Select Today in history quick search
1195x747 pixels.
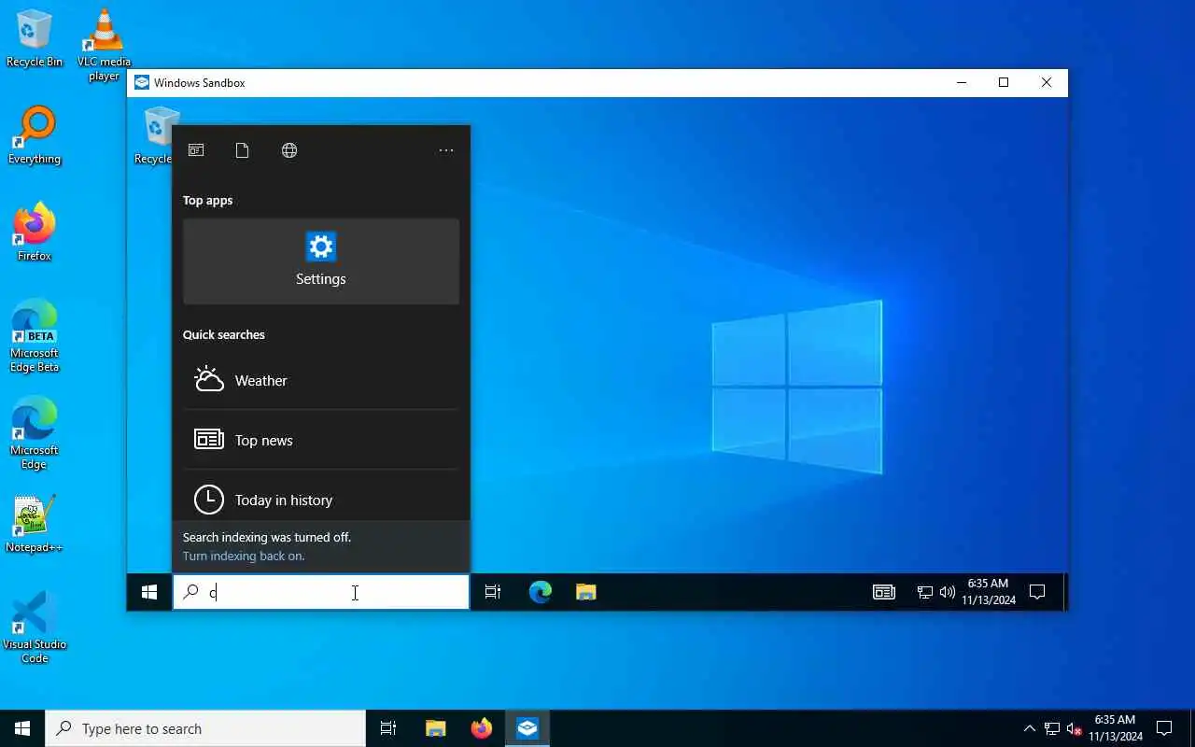point(321,500)
